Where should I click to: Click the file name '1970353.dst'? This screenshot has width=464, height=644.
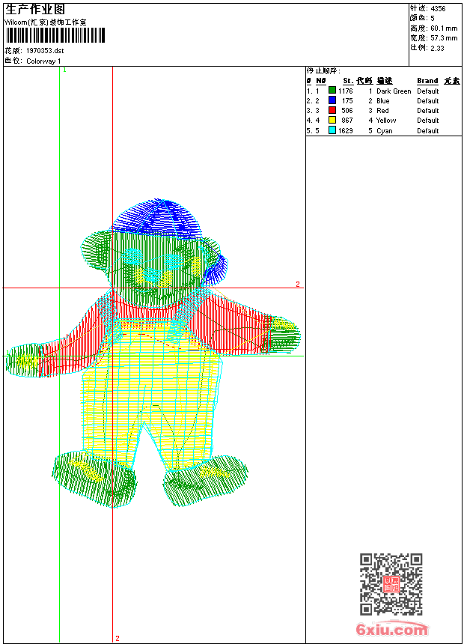[45, 51]
